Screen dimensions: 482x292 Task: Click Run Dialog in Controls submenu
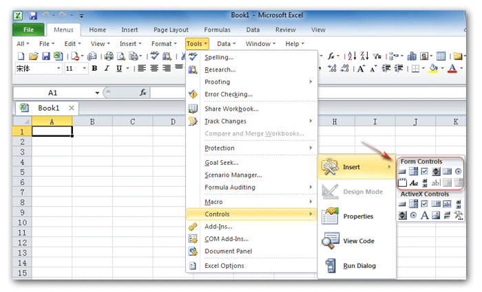click(357, 266)
